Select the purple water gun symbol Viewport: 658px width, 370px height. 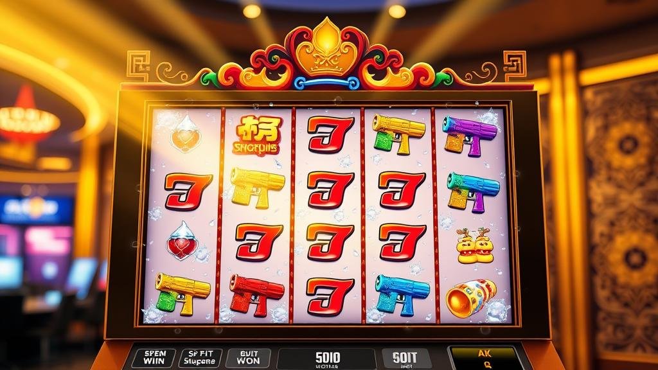(x=469, y=135)
